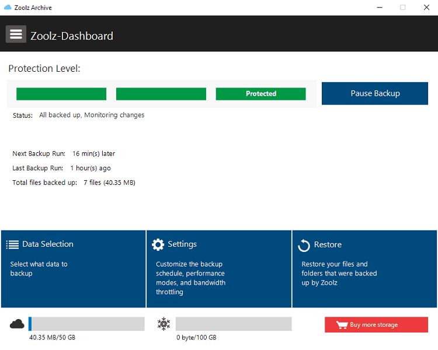Screen dimensions: 438x350
Task: Click the cloud storage icon
Action: point(17,324)
